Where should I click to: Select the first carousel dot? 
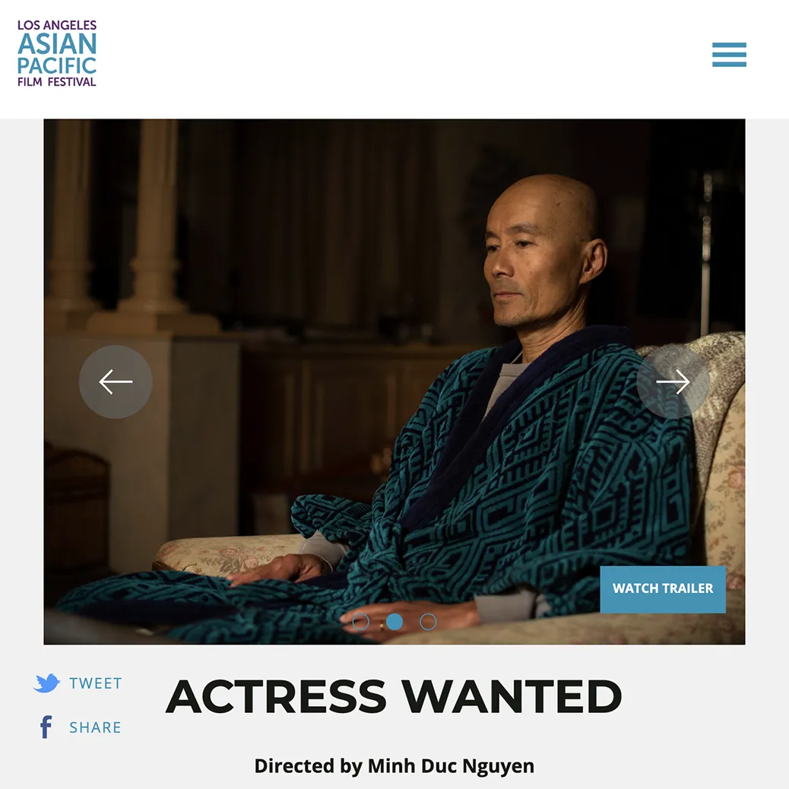click(361, 622)
